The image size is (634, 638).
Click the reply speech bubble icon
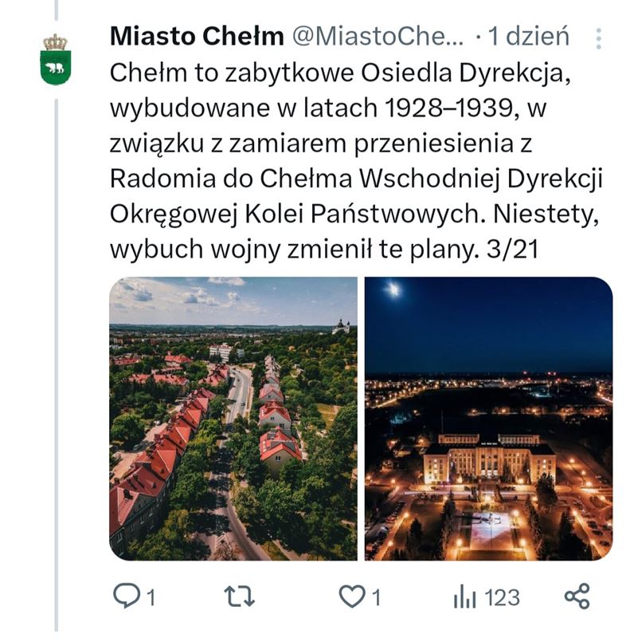point(126,597)
